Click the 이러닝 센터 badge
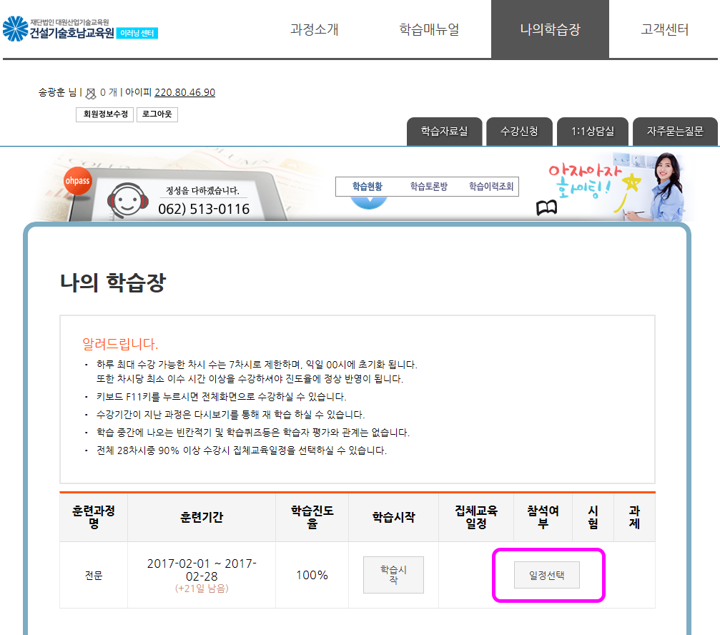This screenshot has height=635, width=720. tap(138, 34)
